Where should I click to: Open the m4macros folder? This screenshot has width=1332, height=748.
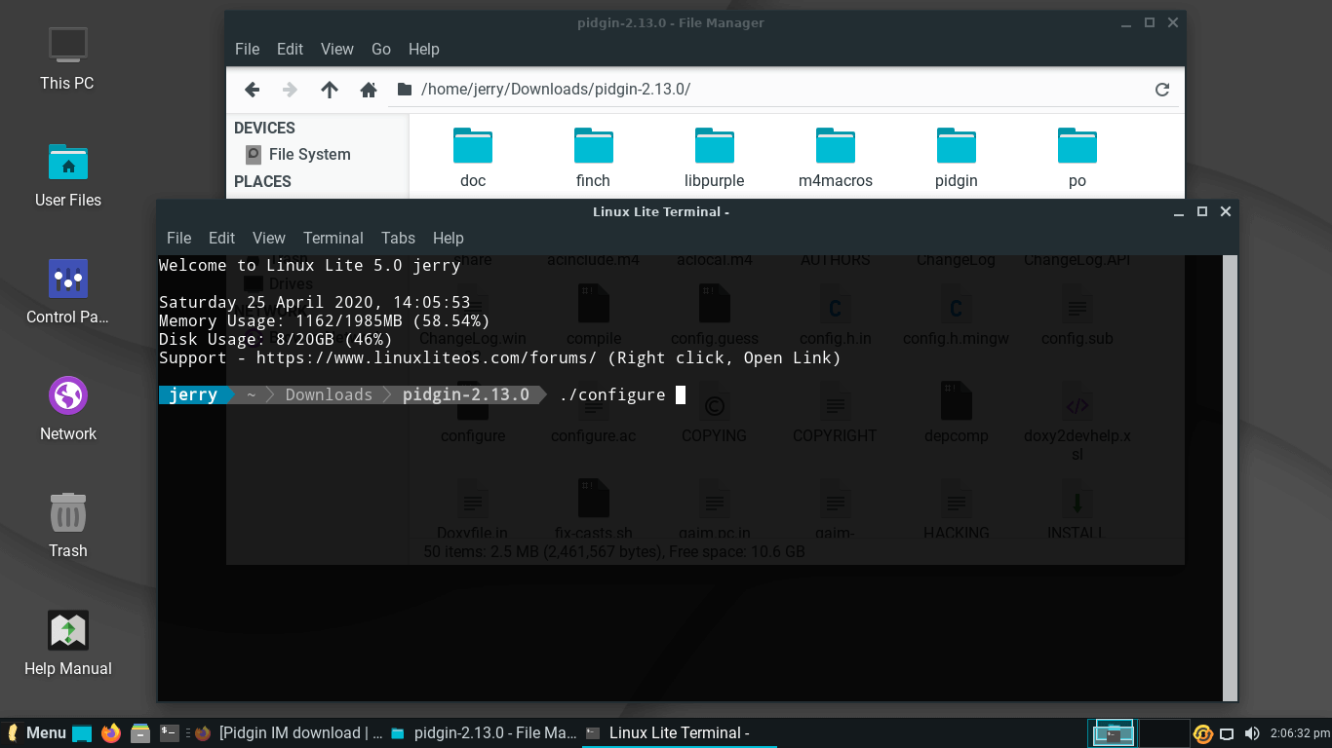835,158
